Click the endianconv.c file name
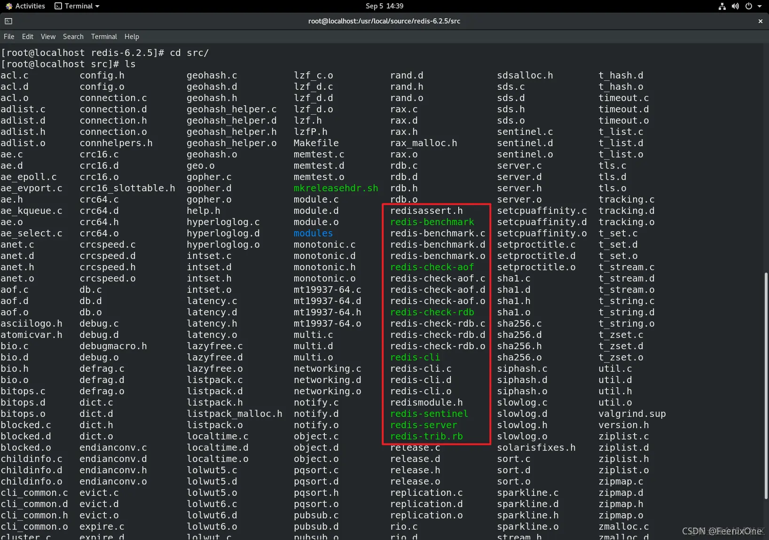Image resolution: width=769 pixels, height=540 pixels. pyautogui.click(x=113, y=447)
